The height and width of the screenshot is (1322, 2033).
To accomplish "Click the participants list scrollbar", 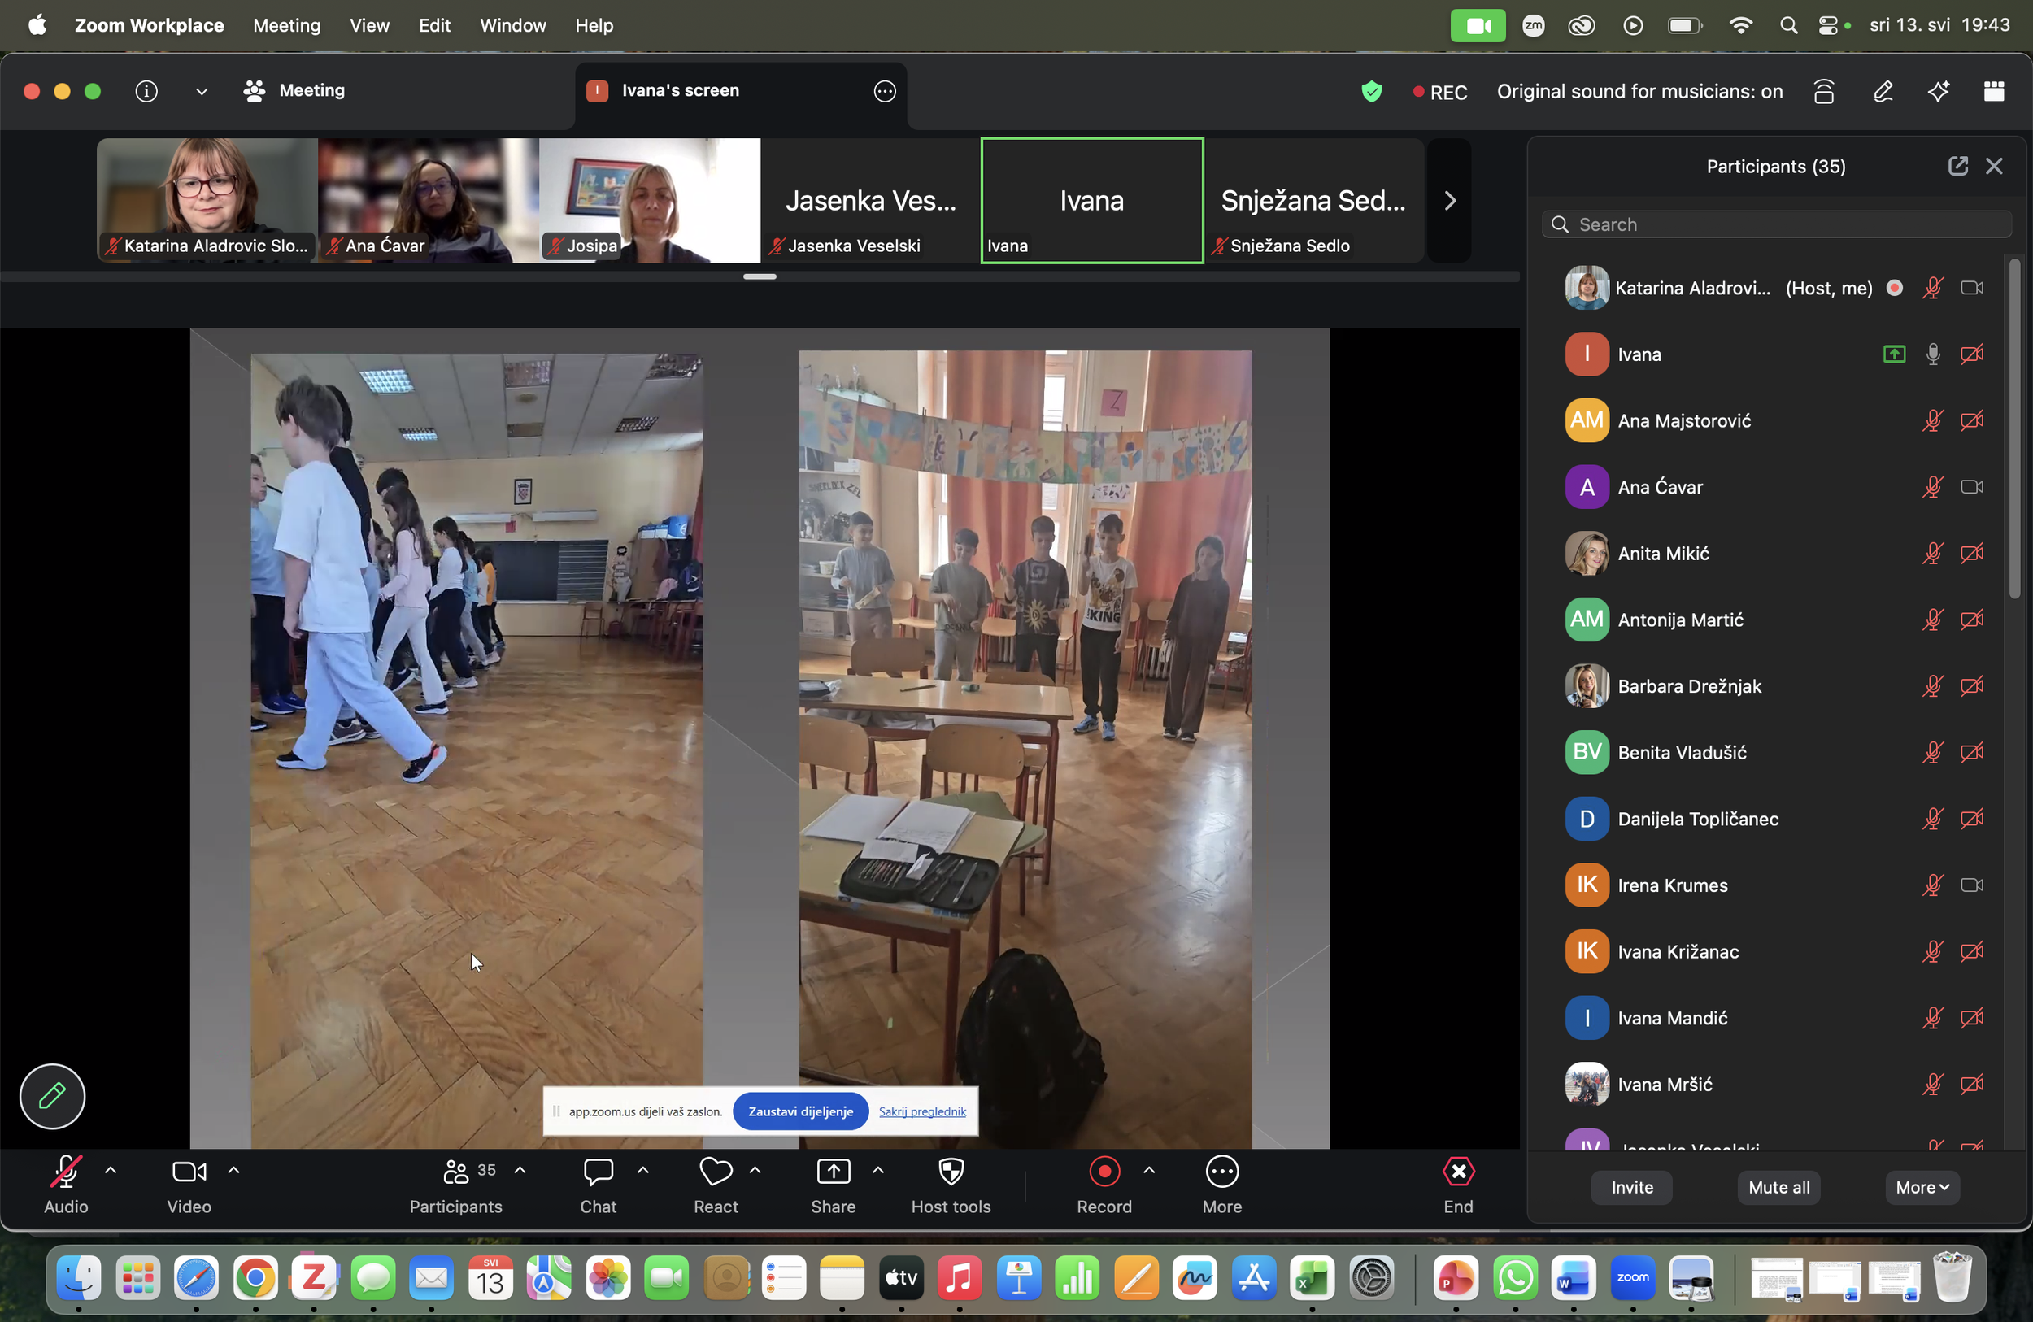I will (2014, 428).
